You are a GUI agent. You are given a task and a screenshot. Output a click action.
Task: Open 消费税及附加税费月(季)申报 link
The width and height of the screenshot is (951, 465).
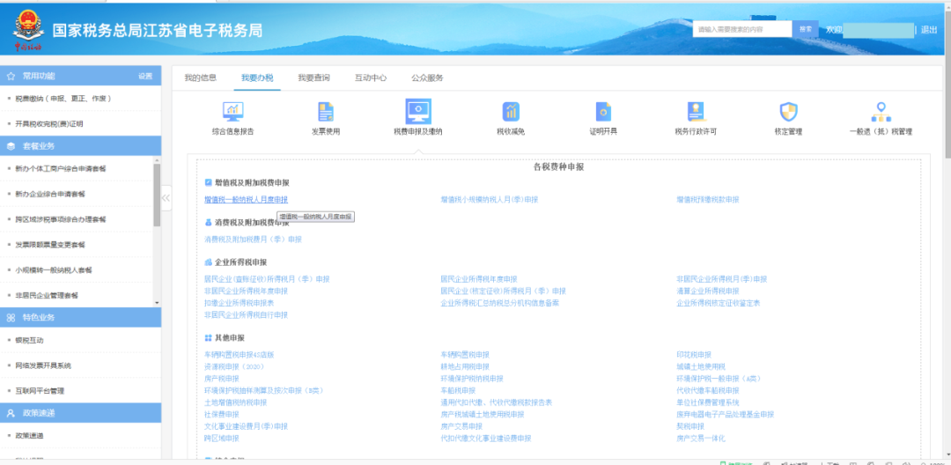coord(253,240)
